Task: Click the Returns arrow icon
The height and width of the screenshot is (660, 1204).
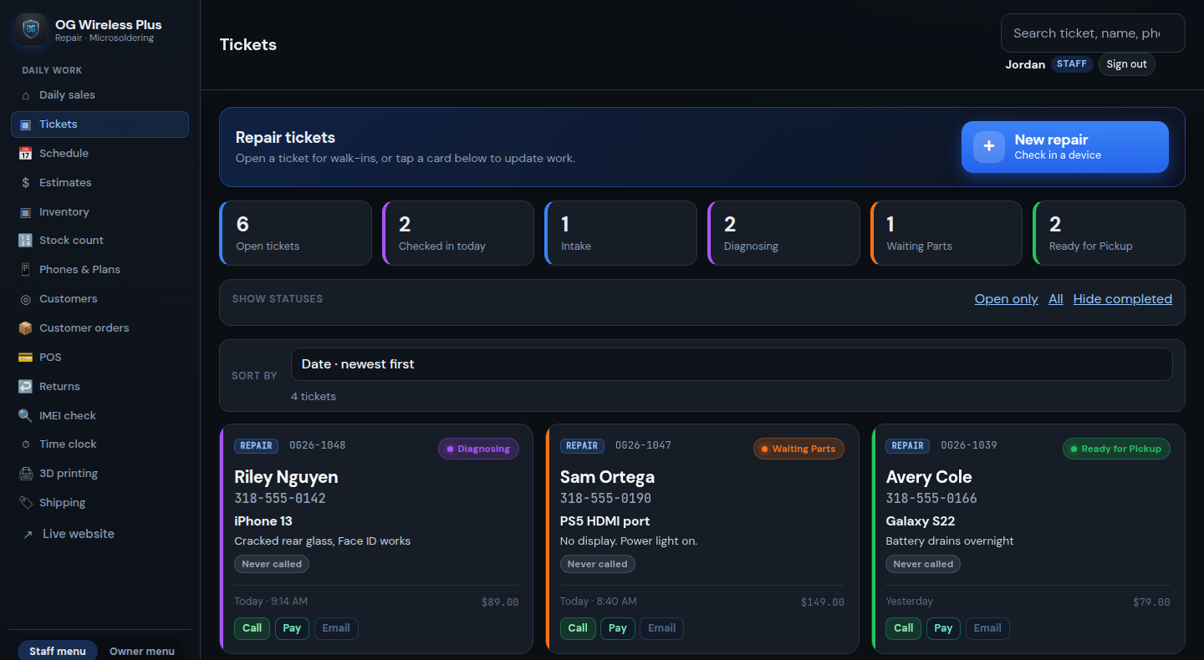Action: tap(25, 387)
